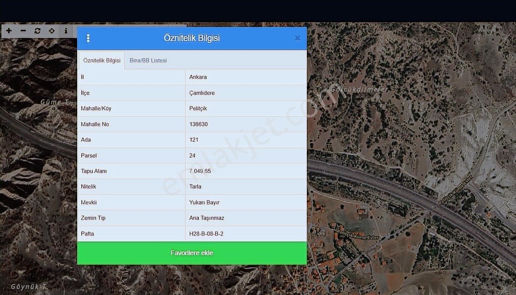Open the three-dot options menu

pos(88,38)
